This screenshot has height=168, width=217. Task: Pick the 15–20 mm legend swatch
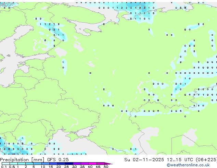53,164
